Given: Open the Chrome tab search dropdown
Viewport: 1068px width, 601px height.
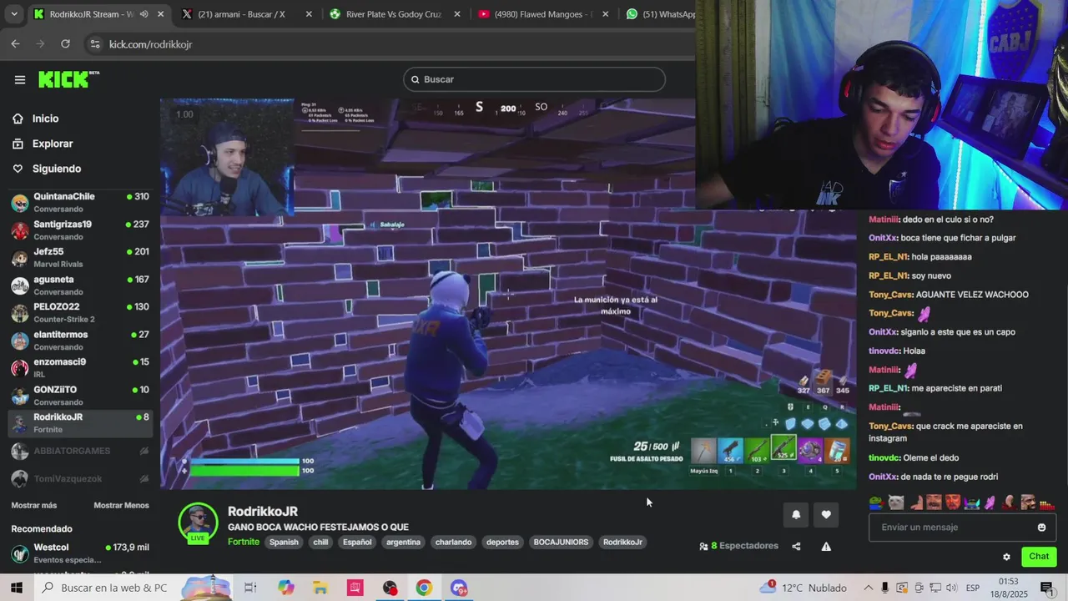Looking at the screenshot, I should coord(13,14).
